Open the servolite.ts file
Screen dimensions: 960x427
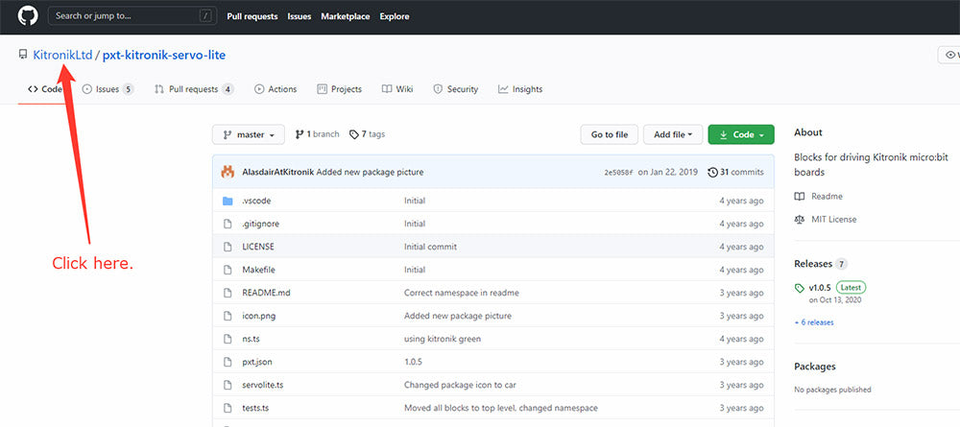[263, 385]
